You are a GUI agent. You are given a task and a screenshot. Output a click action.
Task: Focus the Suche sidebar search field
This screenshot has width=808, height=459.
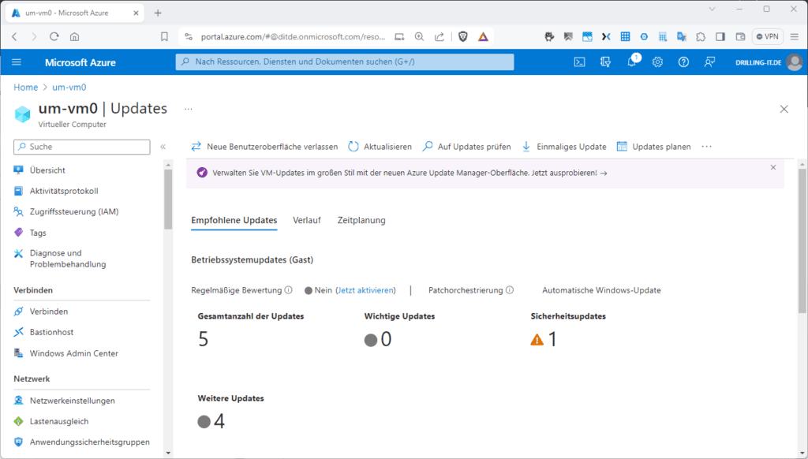coord(82,147)
